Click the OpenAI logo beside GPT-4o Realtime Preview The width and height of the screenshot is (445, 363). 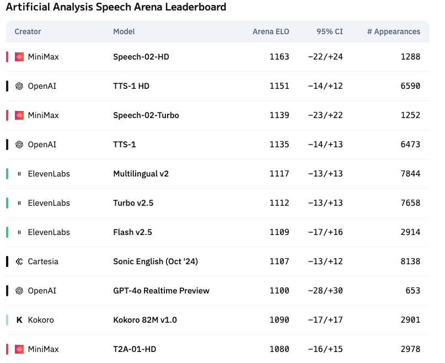(19, 291)
